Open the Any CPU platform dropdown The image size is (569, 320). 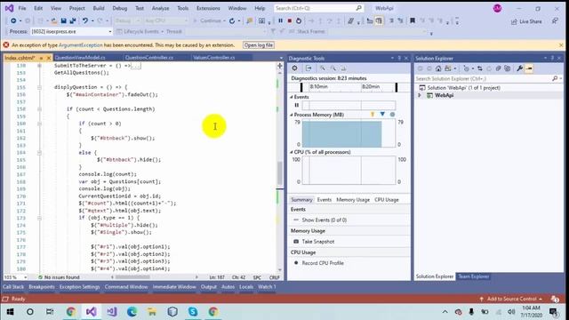[x=165, y=21]
